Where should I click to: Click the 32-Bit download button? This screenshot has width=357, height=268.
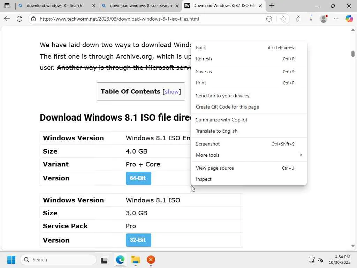point(138,240)
